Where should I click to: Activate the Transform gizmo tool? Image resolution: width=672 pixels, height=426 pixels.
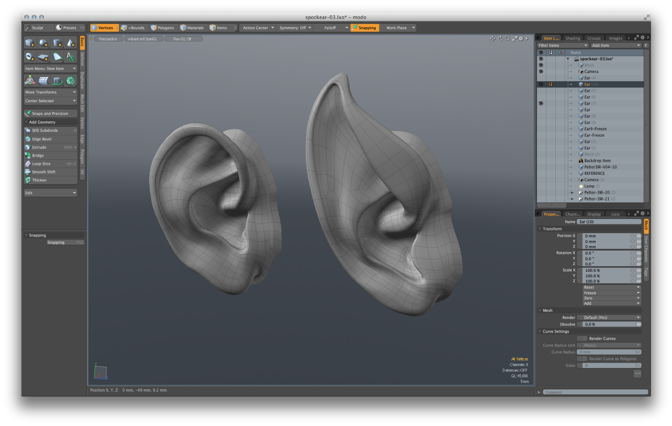30,80
